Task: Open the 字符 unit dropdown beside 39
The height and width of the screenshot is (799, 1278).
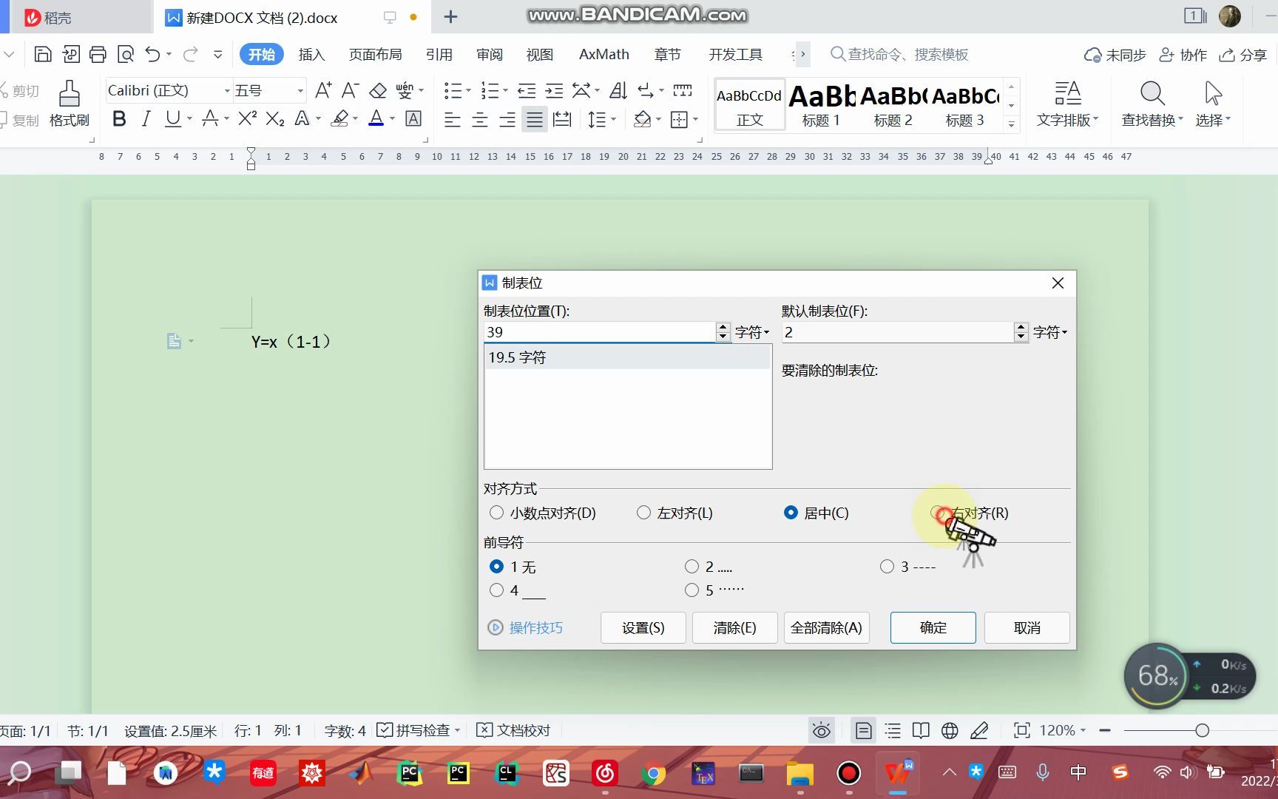Action: click(x=752, y=331)
